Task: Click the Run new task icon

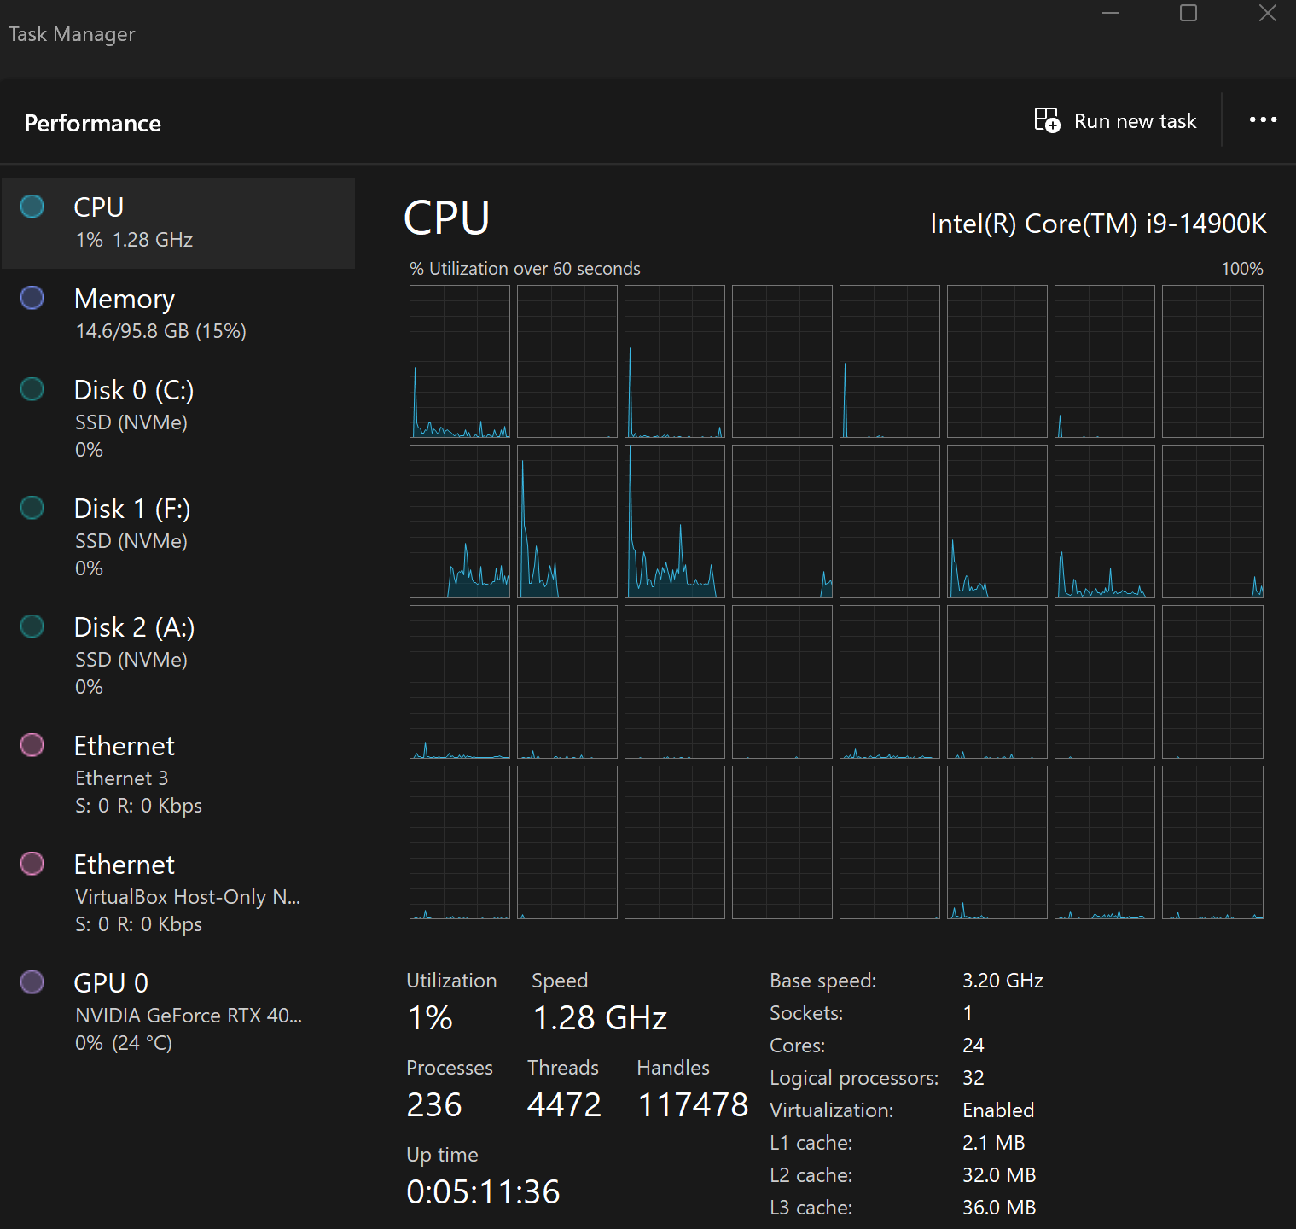Action: point(1047,120)
